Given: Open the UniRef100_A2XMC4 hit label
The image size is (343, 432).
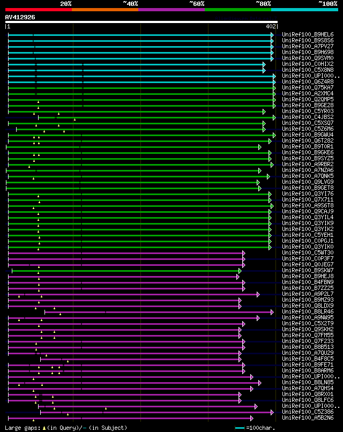Looking at the screenshot, I should coord(308,93).
